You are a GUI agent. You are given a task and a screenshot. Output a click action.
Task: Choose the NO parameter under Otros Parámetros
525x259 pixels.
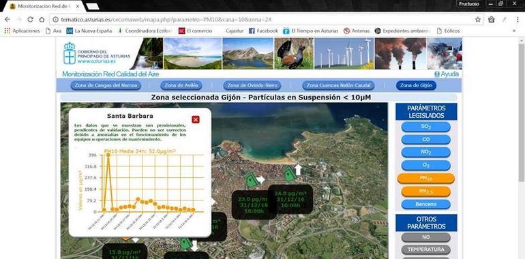(x=426, y=237)
